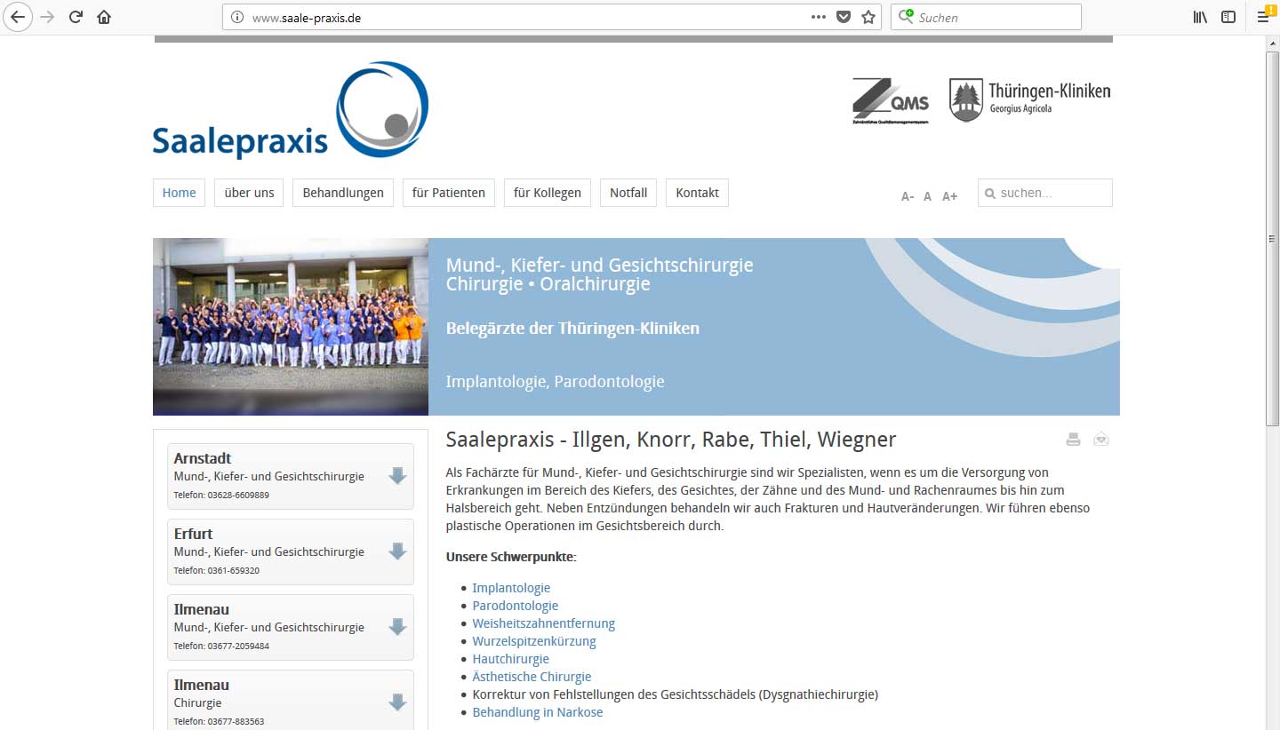Click the browser forward arrow
Image resolution: width=1280 pixels, height=730 pixels.
[x=47, y=17]
